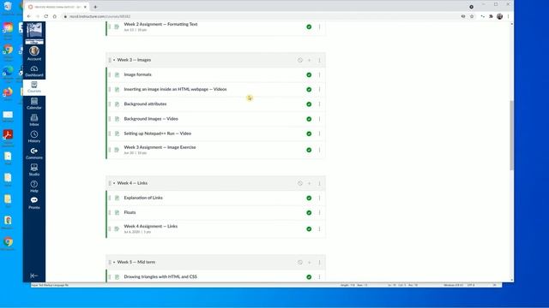Open options for Floats item
549x308 pixels.
pos(319,213)
